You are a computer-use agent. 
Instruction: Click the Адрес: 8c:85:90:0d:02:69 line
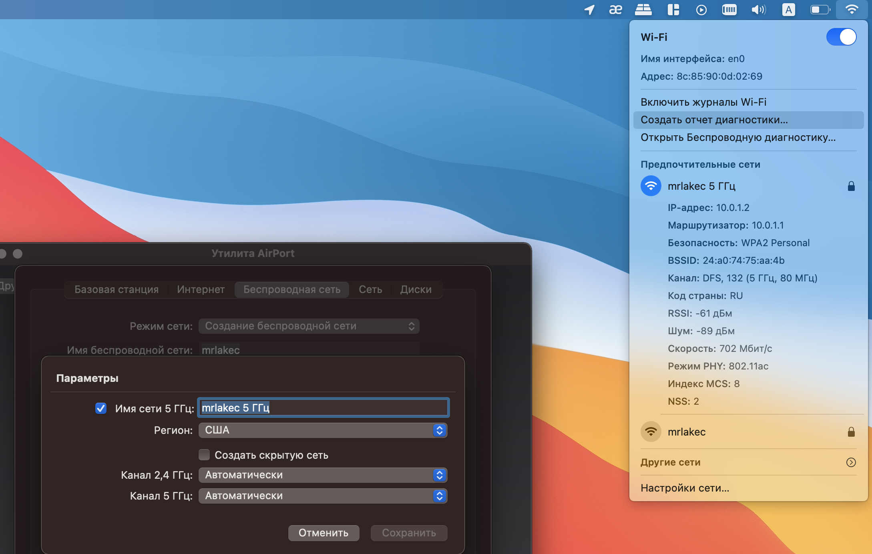[x=701, y=76]
